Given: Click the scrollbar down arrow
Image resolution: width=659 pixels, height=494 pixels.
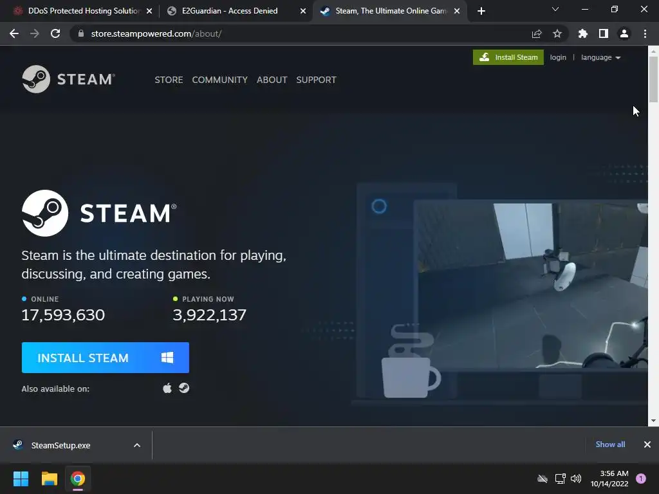Looking at the screenshot, I should pyautogui.click(x=653, y=421).
